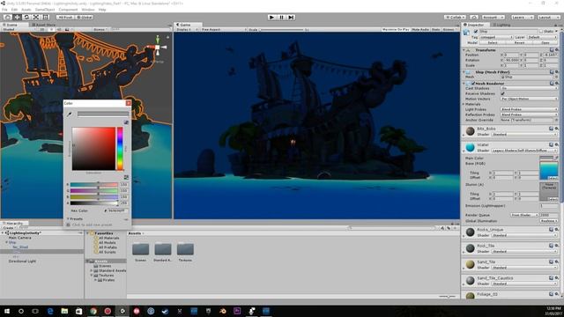
Task: Open the Tag dropdown in Inspector
Action: (x=496, y=37)
